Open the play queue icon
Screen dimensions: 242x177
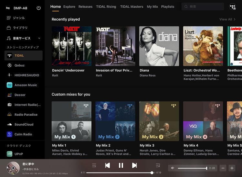158,165
